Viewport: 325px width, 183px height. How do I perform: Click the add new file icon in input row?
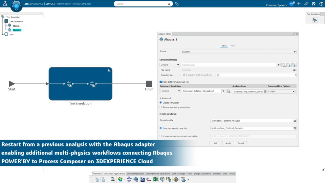click(x=289, y=65)
